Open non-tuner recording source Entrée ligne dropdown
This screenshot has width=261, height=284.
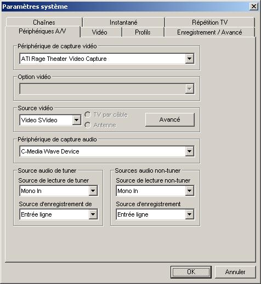(189, 214)
